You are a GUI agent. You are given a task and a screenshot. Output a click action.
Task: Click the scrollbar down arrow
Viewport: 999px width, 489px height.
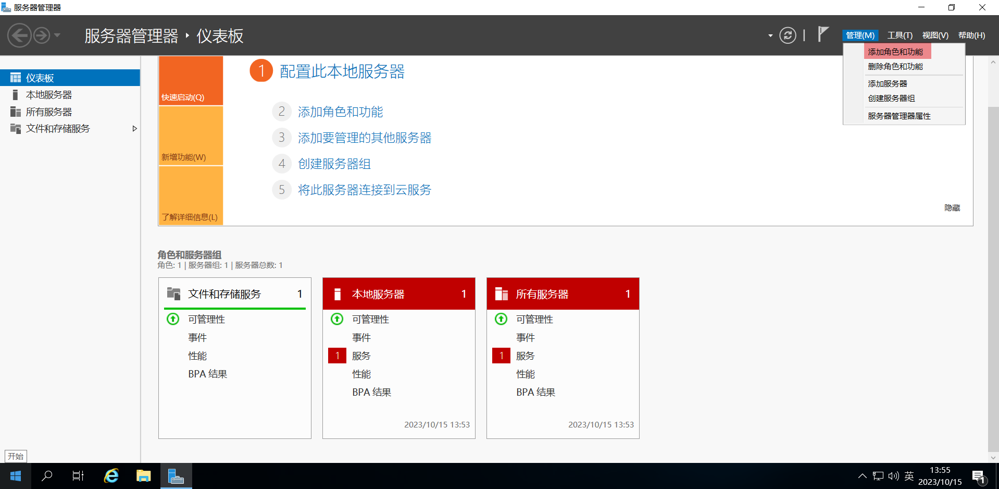tap(993, 457)
